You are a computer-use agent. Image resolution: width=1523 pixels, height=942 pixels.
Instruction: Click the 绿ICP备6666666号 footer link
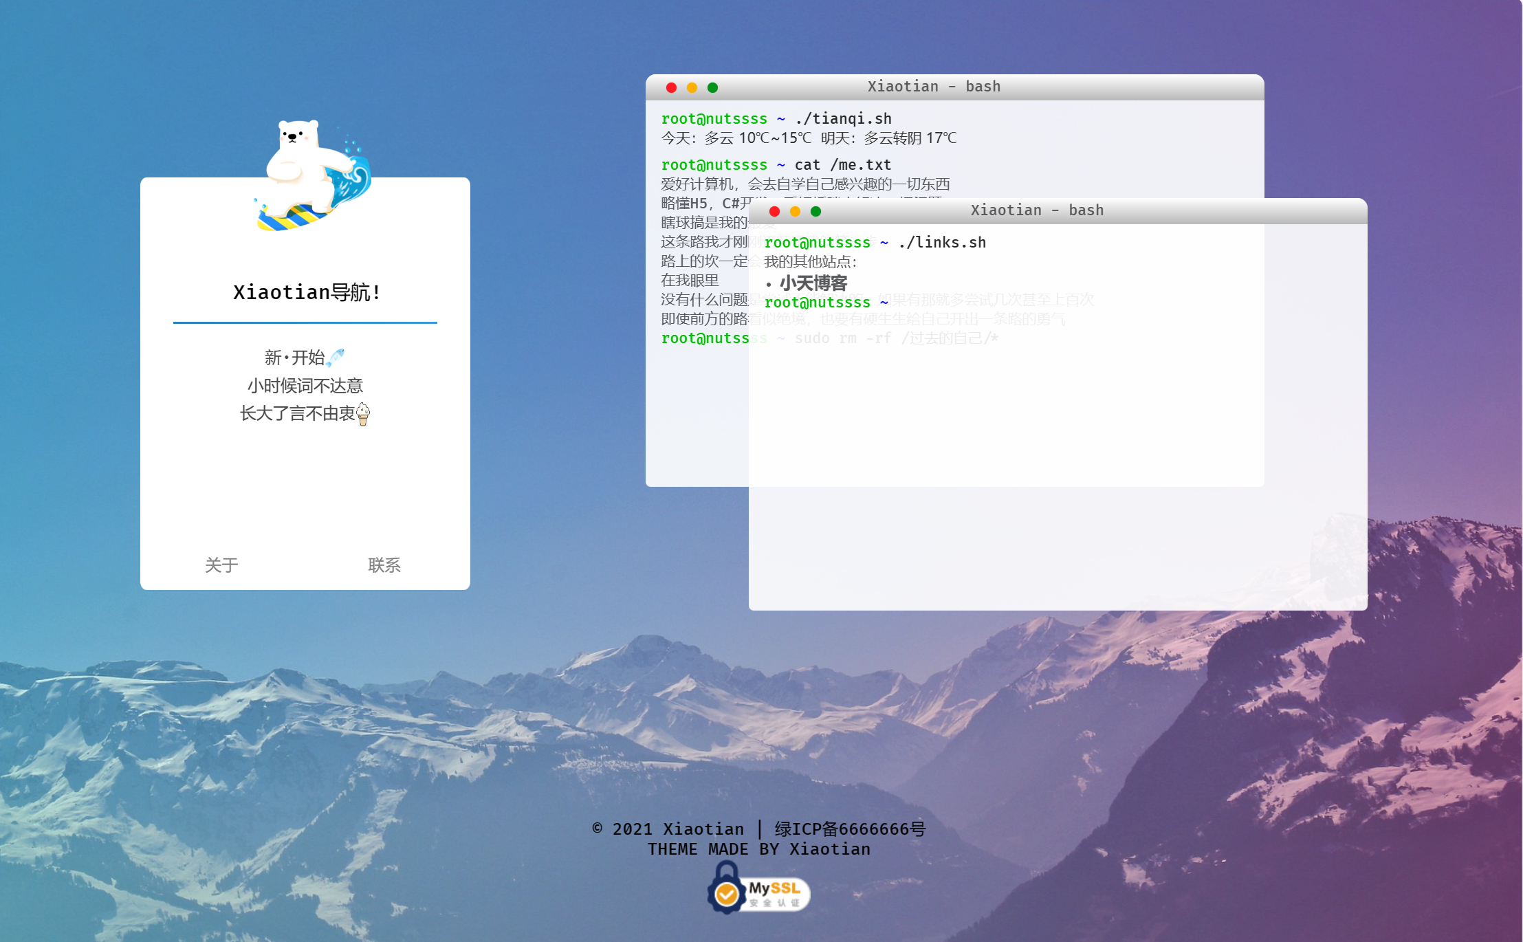coord(851,829)
